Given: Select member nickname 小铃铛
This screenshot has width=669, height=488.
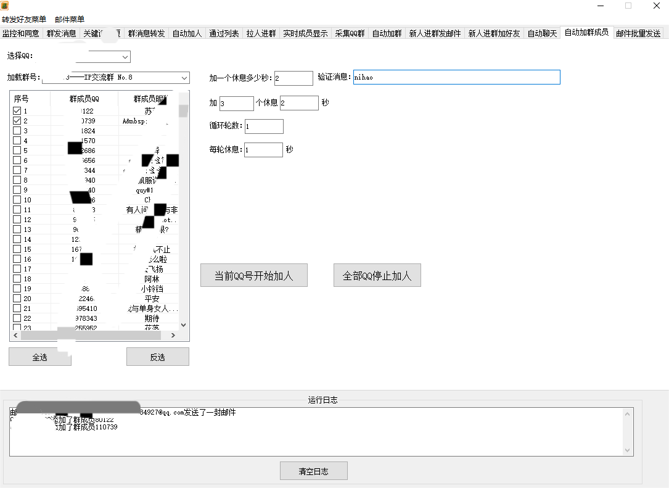Looking at the screenshot, I should coord(152,289).
